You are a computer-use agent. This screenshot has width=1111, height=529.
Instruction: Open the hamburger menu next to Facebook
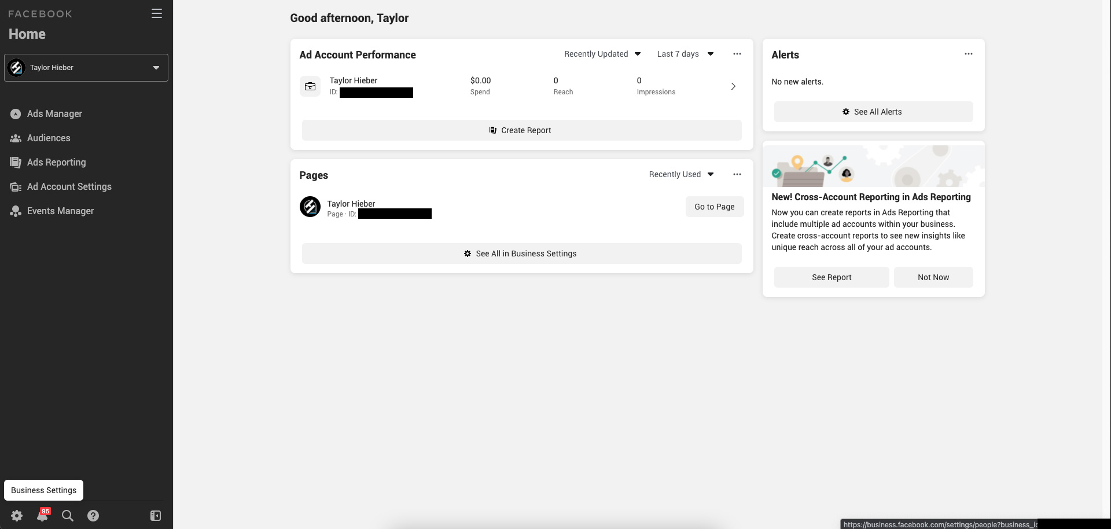156,13
